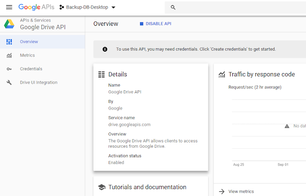Select Overview in the left sidebar

point(29,42)
